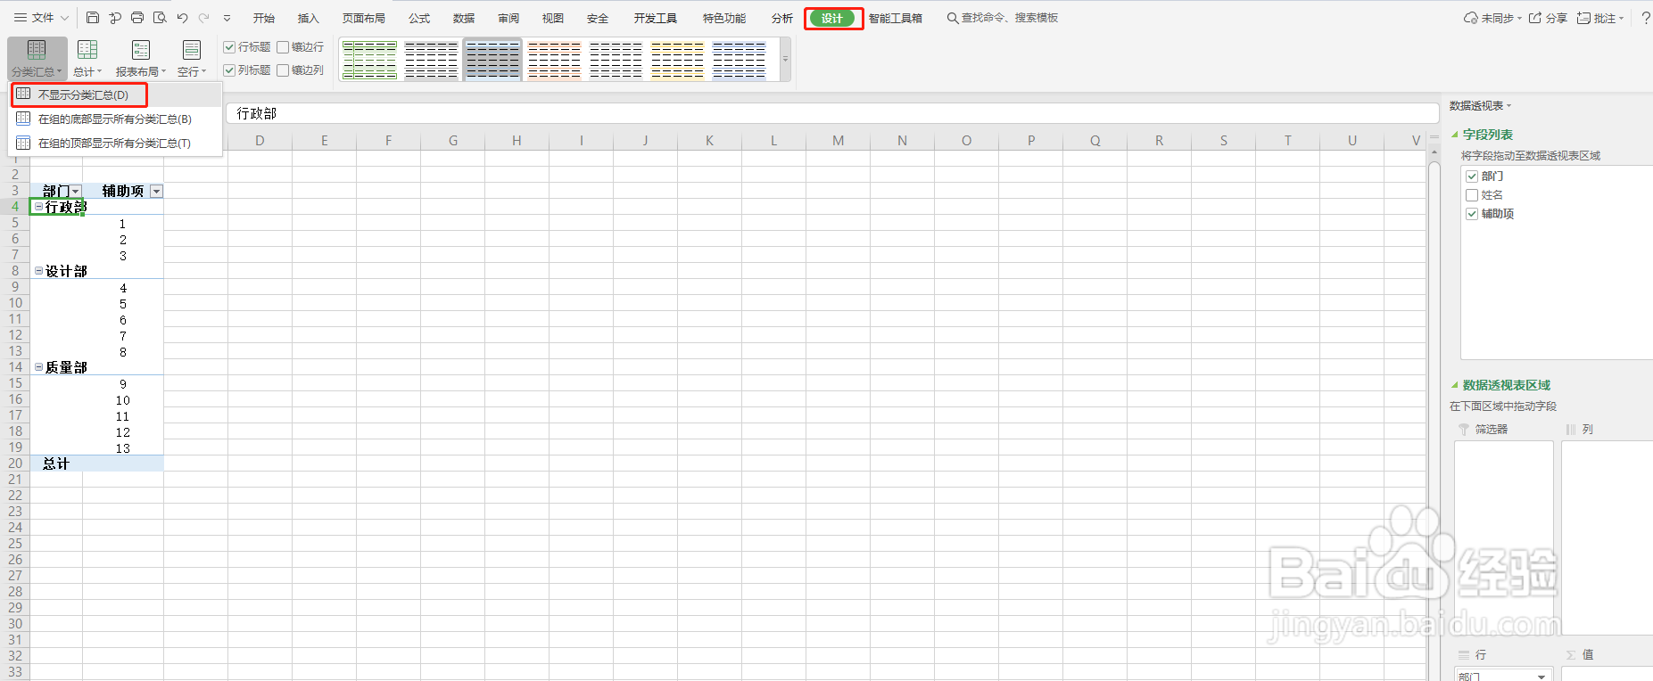Toggle the 行标题 checkbox
Viewport: 1653px width, 681px height.
pos(229,47)
